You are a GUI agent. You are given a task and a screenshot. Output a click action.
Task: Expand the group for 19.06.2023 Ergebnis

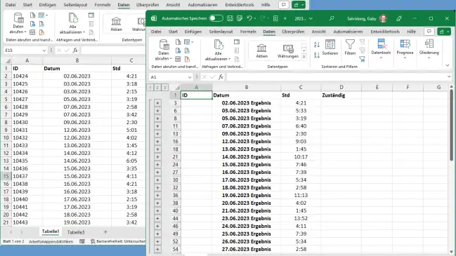coord(157,196)
